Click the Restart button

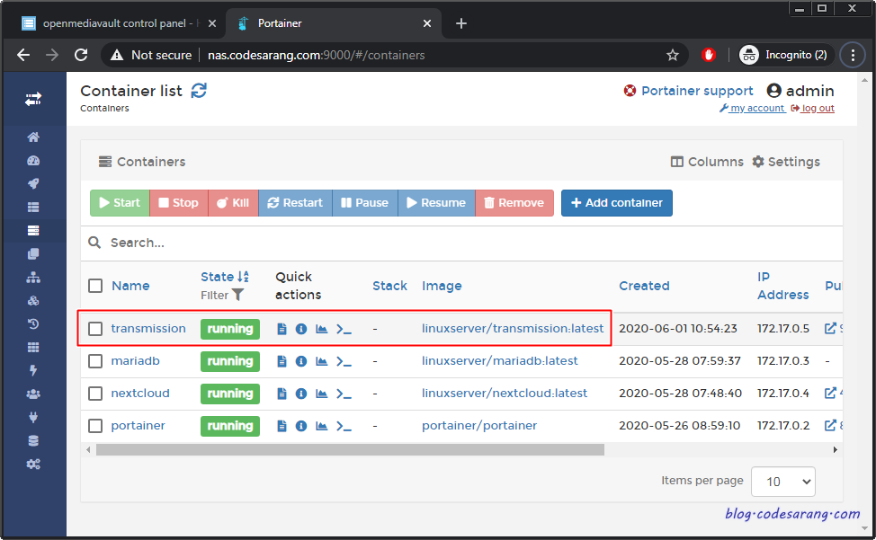[x=295, y=202]
